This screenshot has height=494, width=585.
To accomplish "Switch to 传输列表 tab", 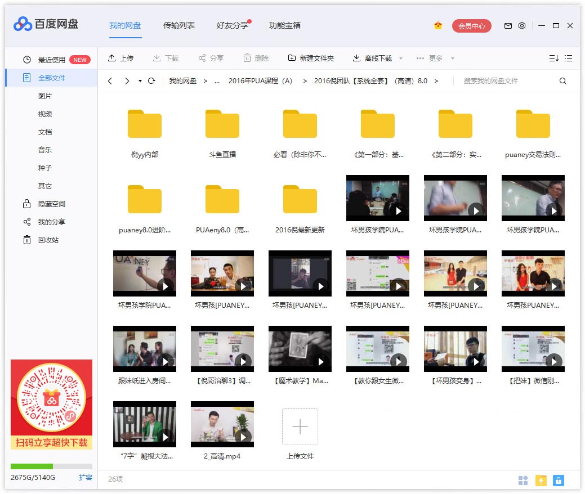I will (179, 25).
